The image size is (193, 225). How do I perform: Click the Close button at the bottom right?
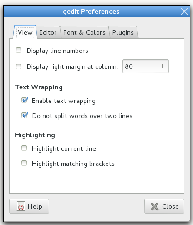(x=164, y=206)
